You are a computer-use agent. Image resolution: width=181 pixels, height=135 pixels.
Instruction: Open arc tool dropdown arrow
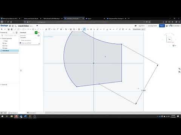(x=31, y=29)
